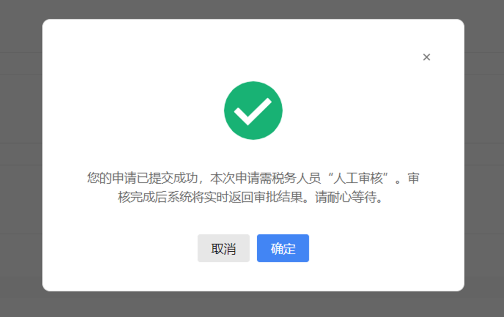The height and width of the screenshot is (317, 504).
Task: Cancel using the gray 取消 button
Action: tap(224, 248)
